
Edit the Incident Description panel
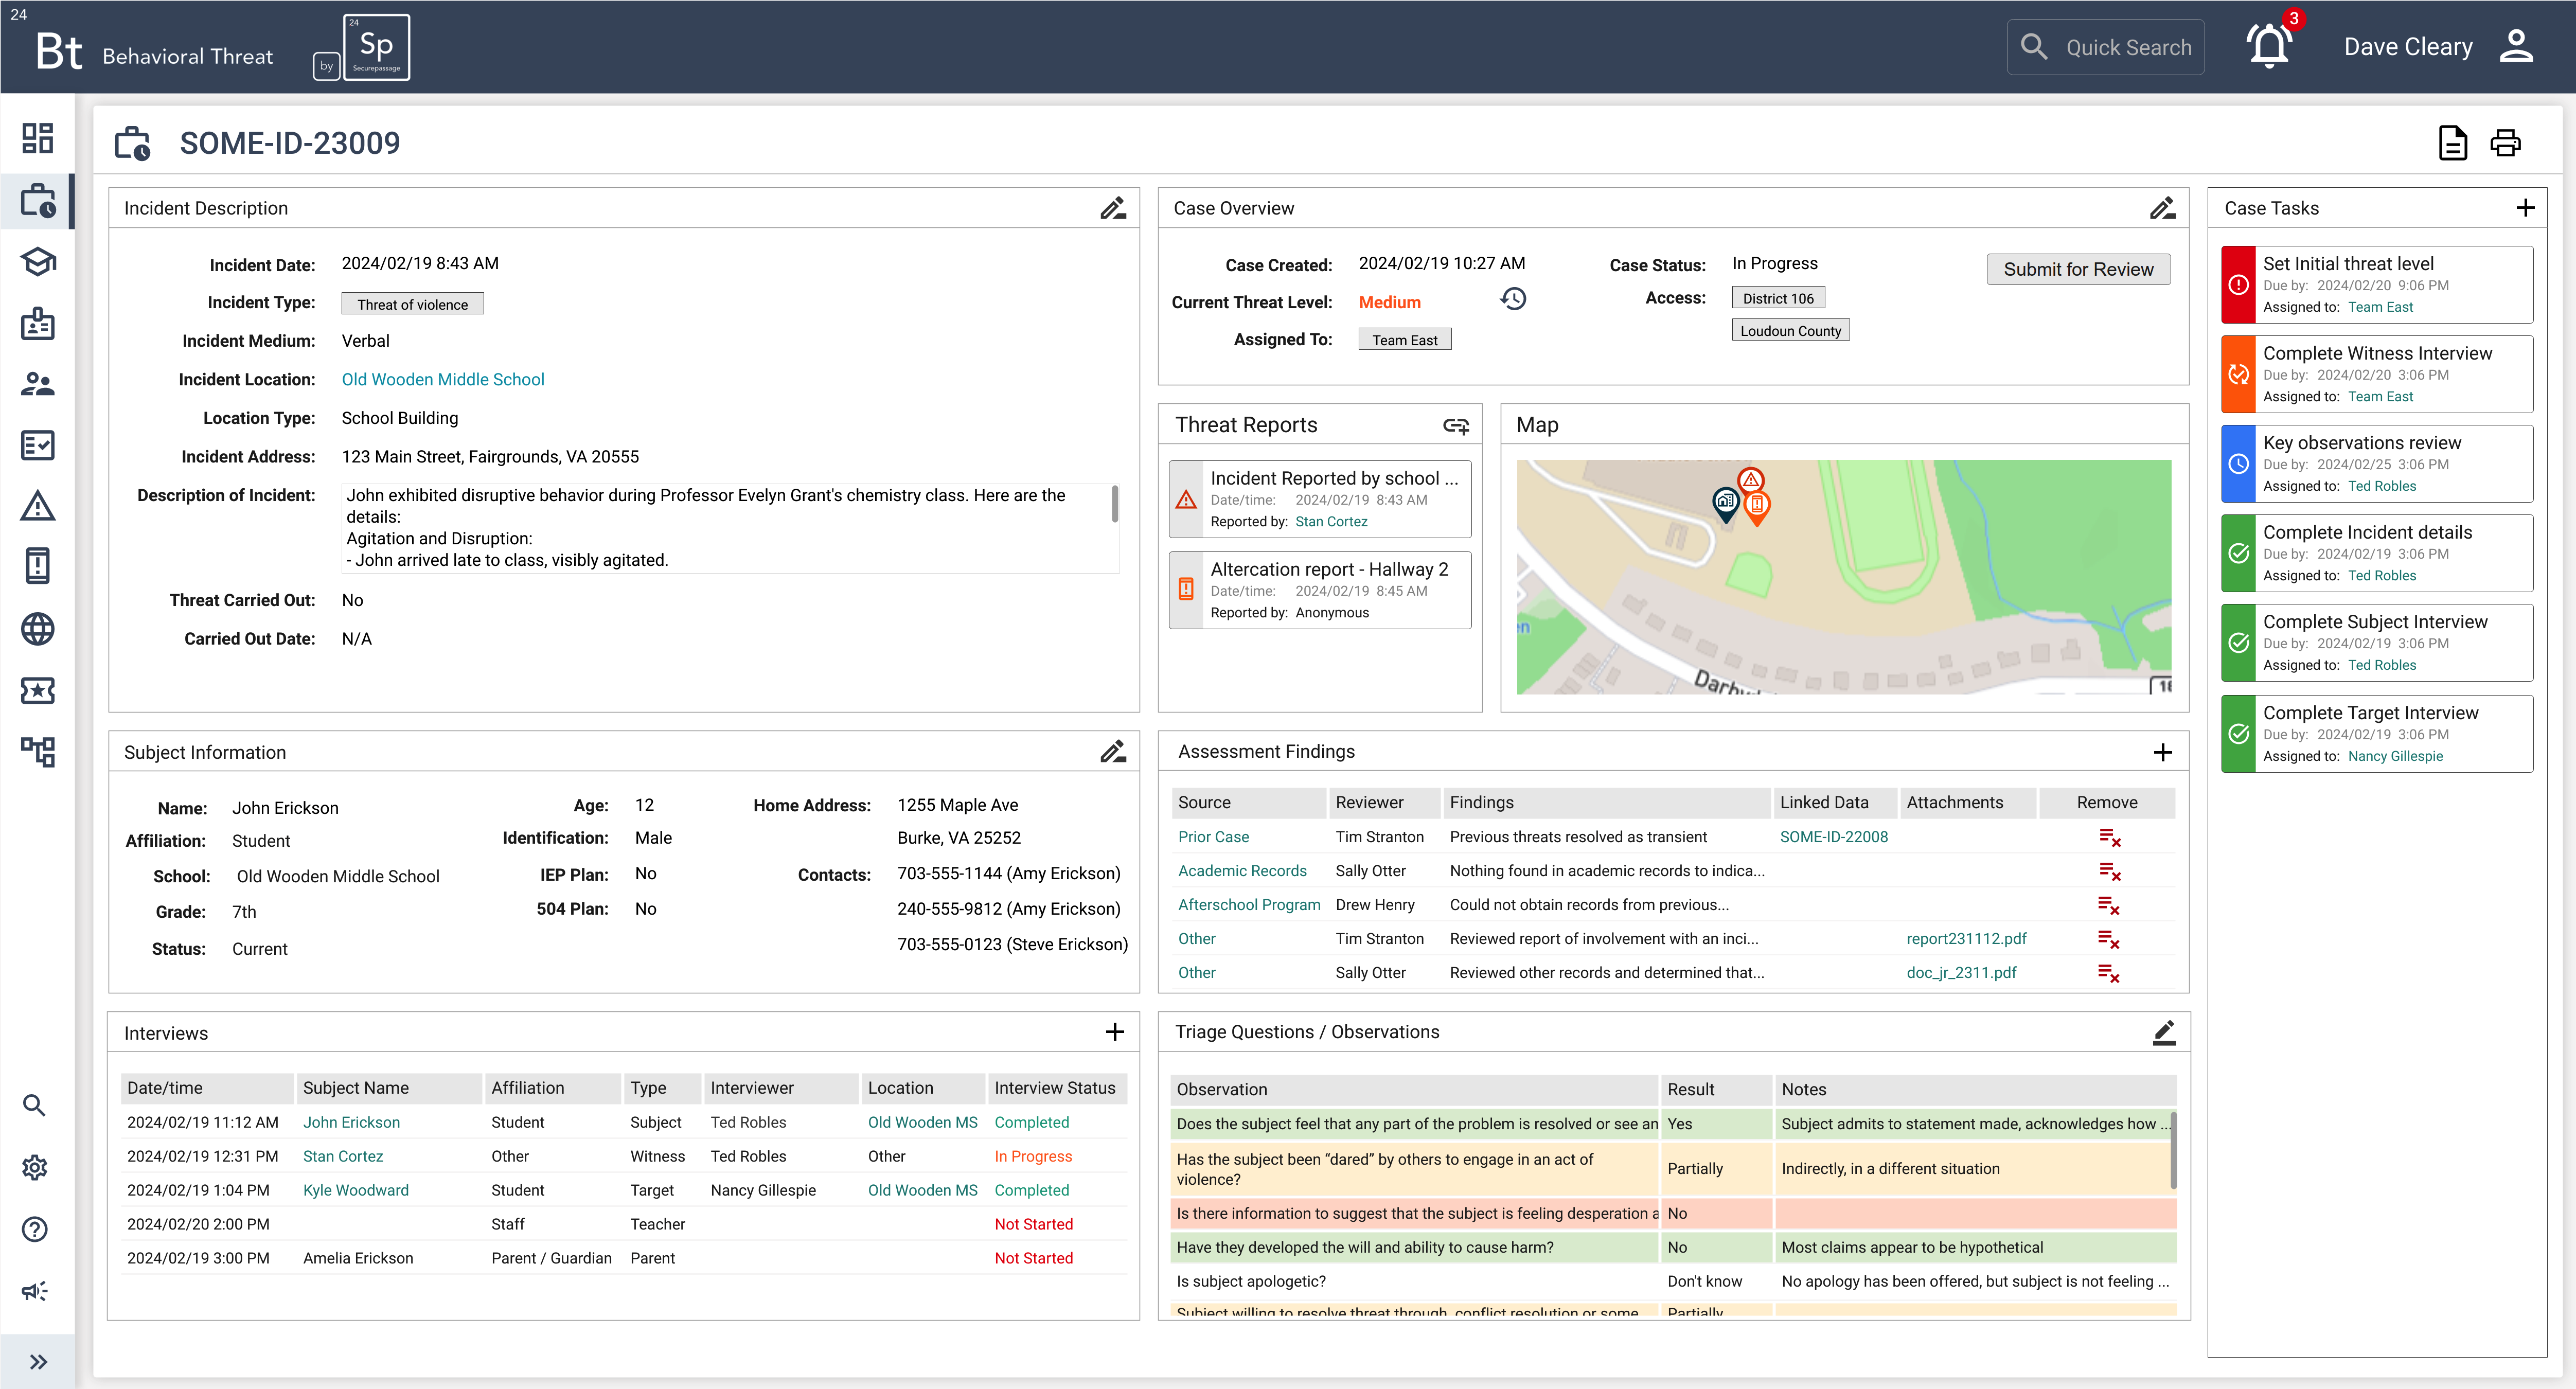[x=1112, y=208]
